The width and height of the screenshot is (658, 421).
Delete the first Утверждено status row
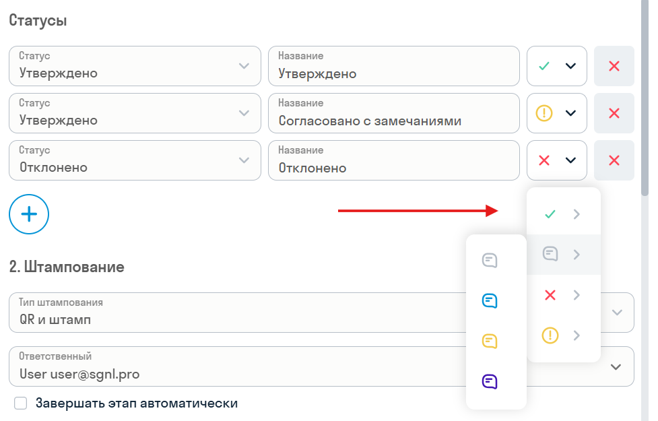[614, 66]
